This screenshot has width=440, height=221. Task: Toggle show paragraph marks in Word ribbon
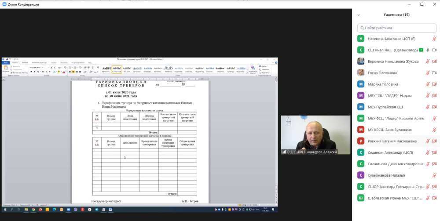(98, 68)
